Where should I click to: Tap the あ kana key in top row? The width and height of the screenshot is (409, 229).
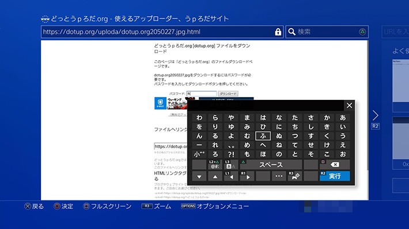click(343, 118)
